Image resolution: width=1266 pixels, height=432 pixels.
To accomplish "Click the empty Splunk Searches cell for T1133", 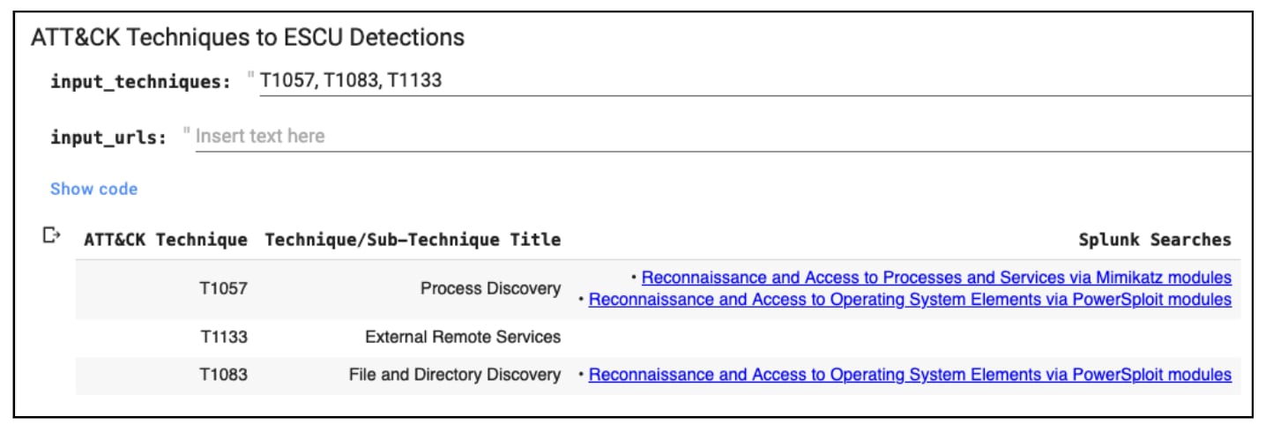I will click(x=905, y=337).
